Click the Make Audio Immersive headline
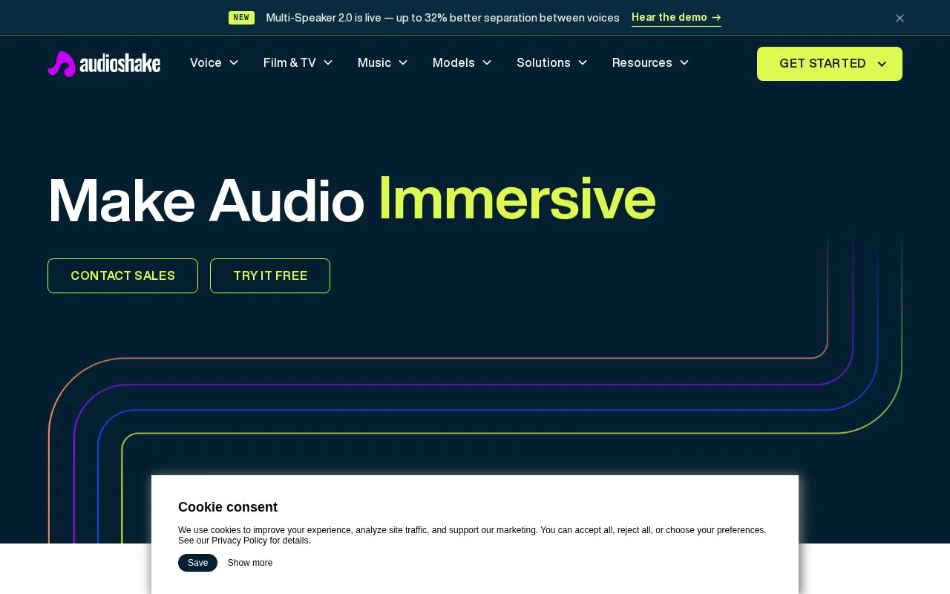The width and height of the screenshot is (950, 594). (352, 199)
